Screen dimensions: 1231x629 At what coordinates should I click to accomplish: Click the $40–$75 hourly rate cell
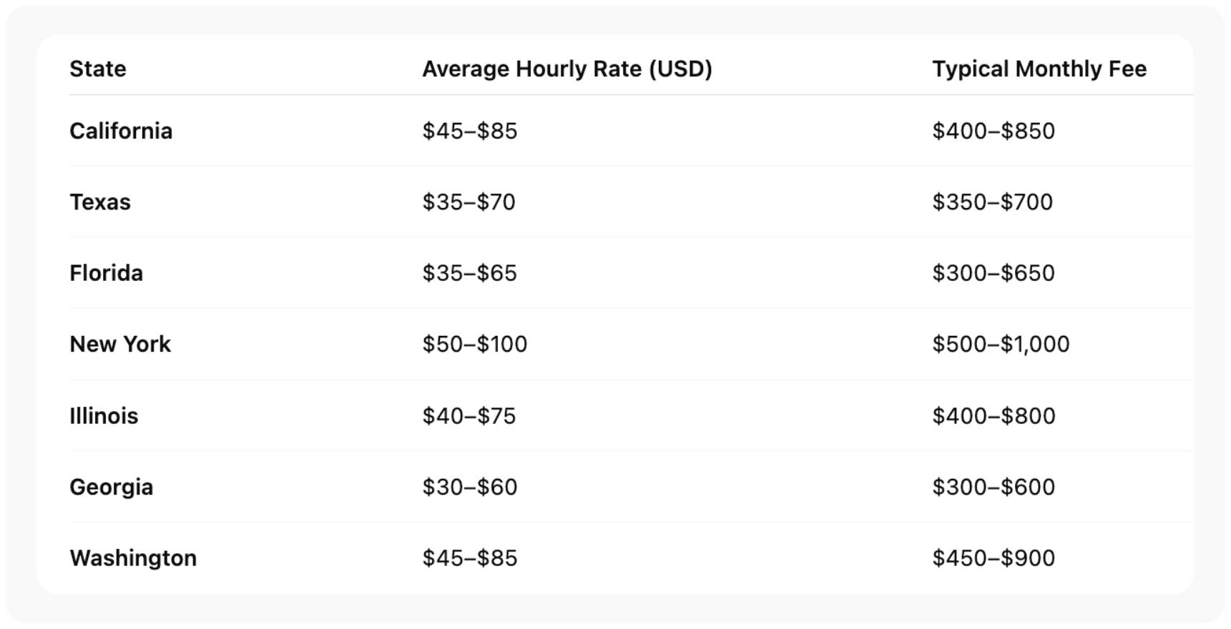(x=469, y=416)
